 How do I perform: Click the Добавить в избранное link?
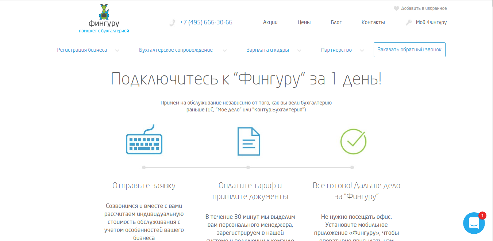pyautogui.click(x=424, y=9)
